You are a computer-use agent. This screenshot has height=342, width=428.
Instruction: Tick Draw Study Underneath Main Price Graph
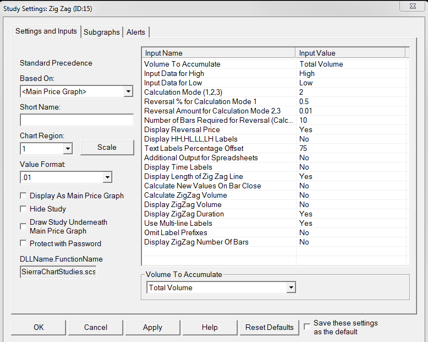tap(23, 226)
